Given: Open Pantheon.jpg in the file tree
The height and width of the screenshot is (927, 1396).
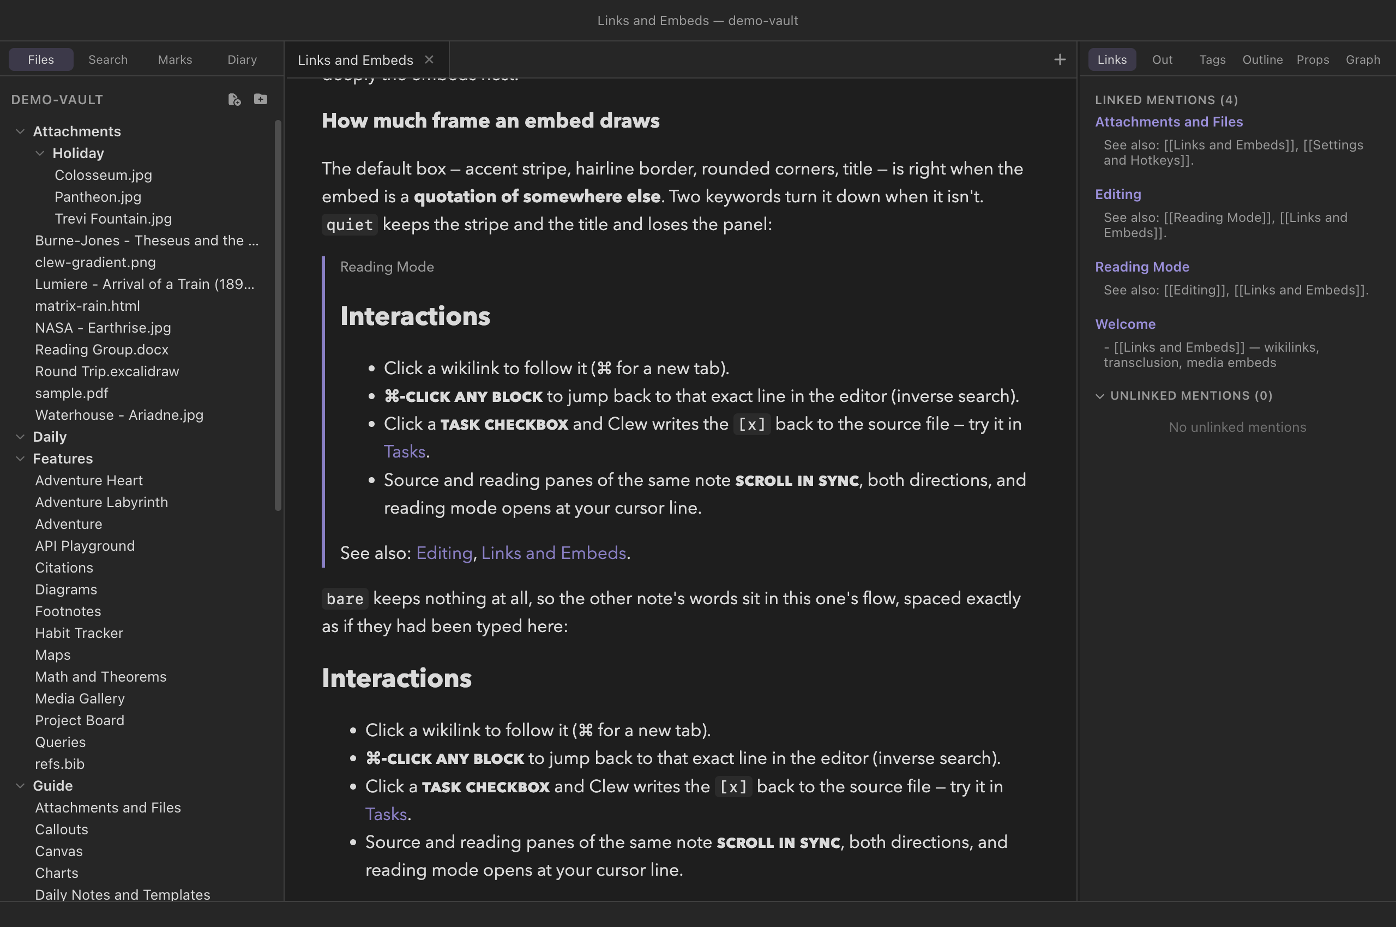Looking at the screenshot, I should [98, 197].
